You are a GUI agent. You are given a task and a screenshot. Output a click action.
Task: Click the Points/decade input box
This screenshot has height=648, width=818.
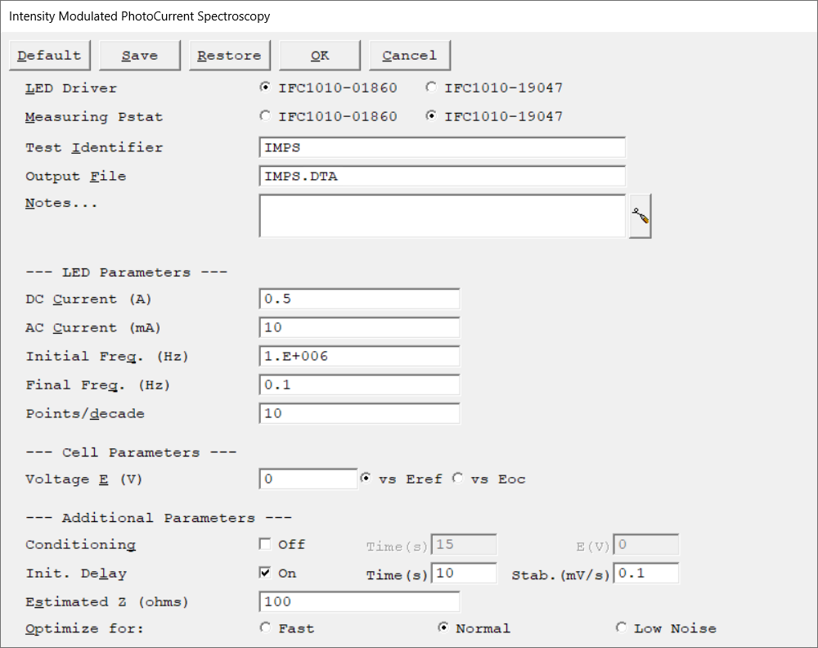tap(359, 413)
